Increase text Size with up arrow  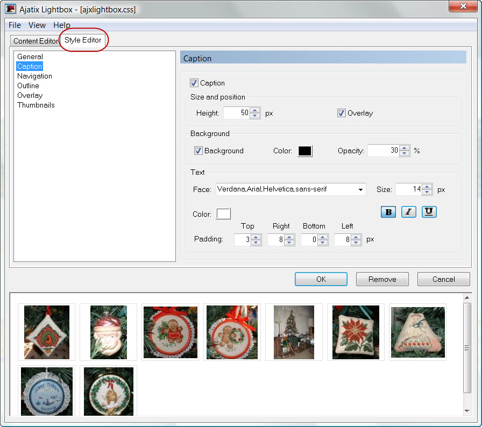[427, 187]
